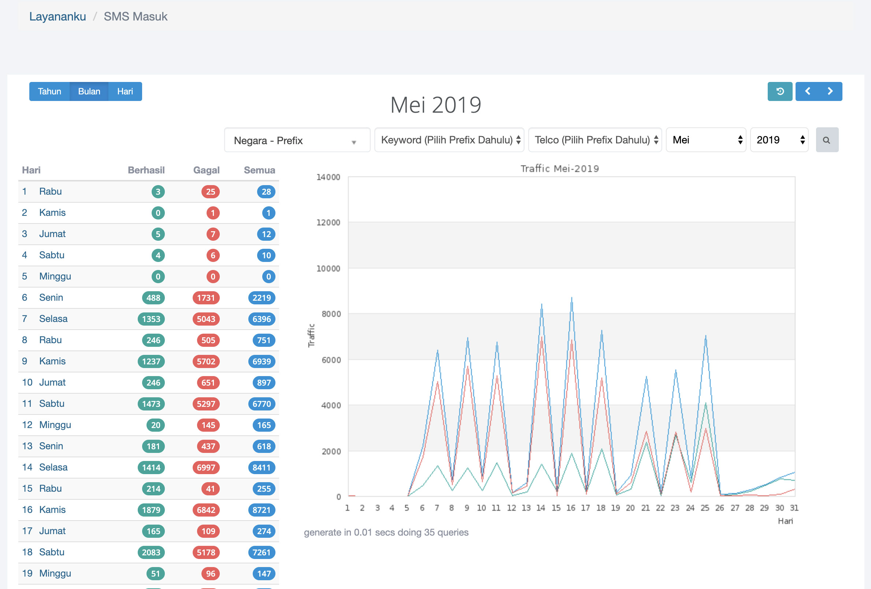Click green badge 2083 for Sabtu 18
This screenshot has width=871, height=589.
pyautogui.click(x=151, y=553)
